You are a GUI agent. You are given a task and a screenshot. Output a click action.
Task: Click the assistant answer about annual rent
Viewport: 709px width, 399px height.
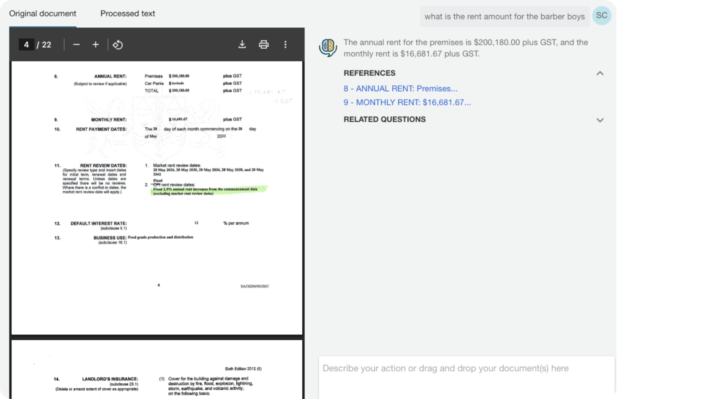466,48
